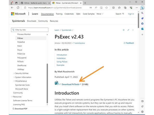
Task: Toggle split screen icon in toolbar
Action: pyautogui.click(x=113, y=8)
